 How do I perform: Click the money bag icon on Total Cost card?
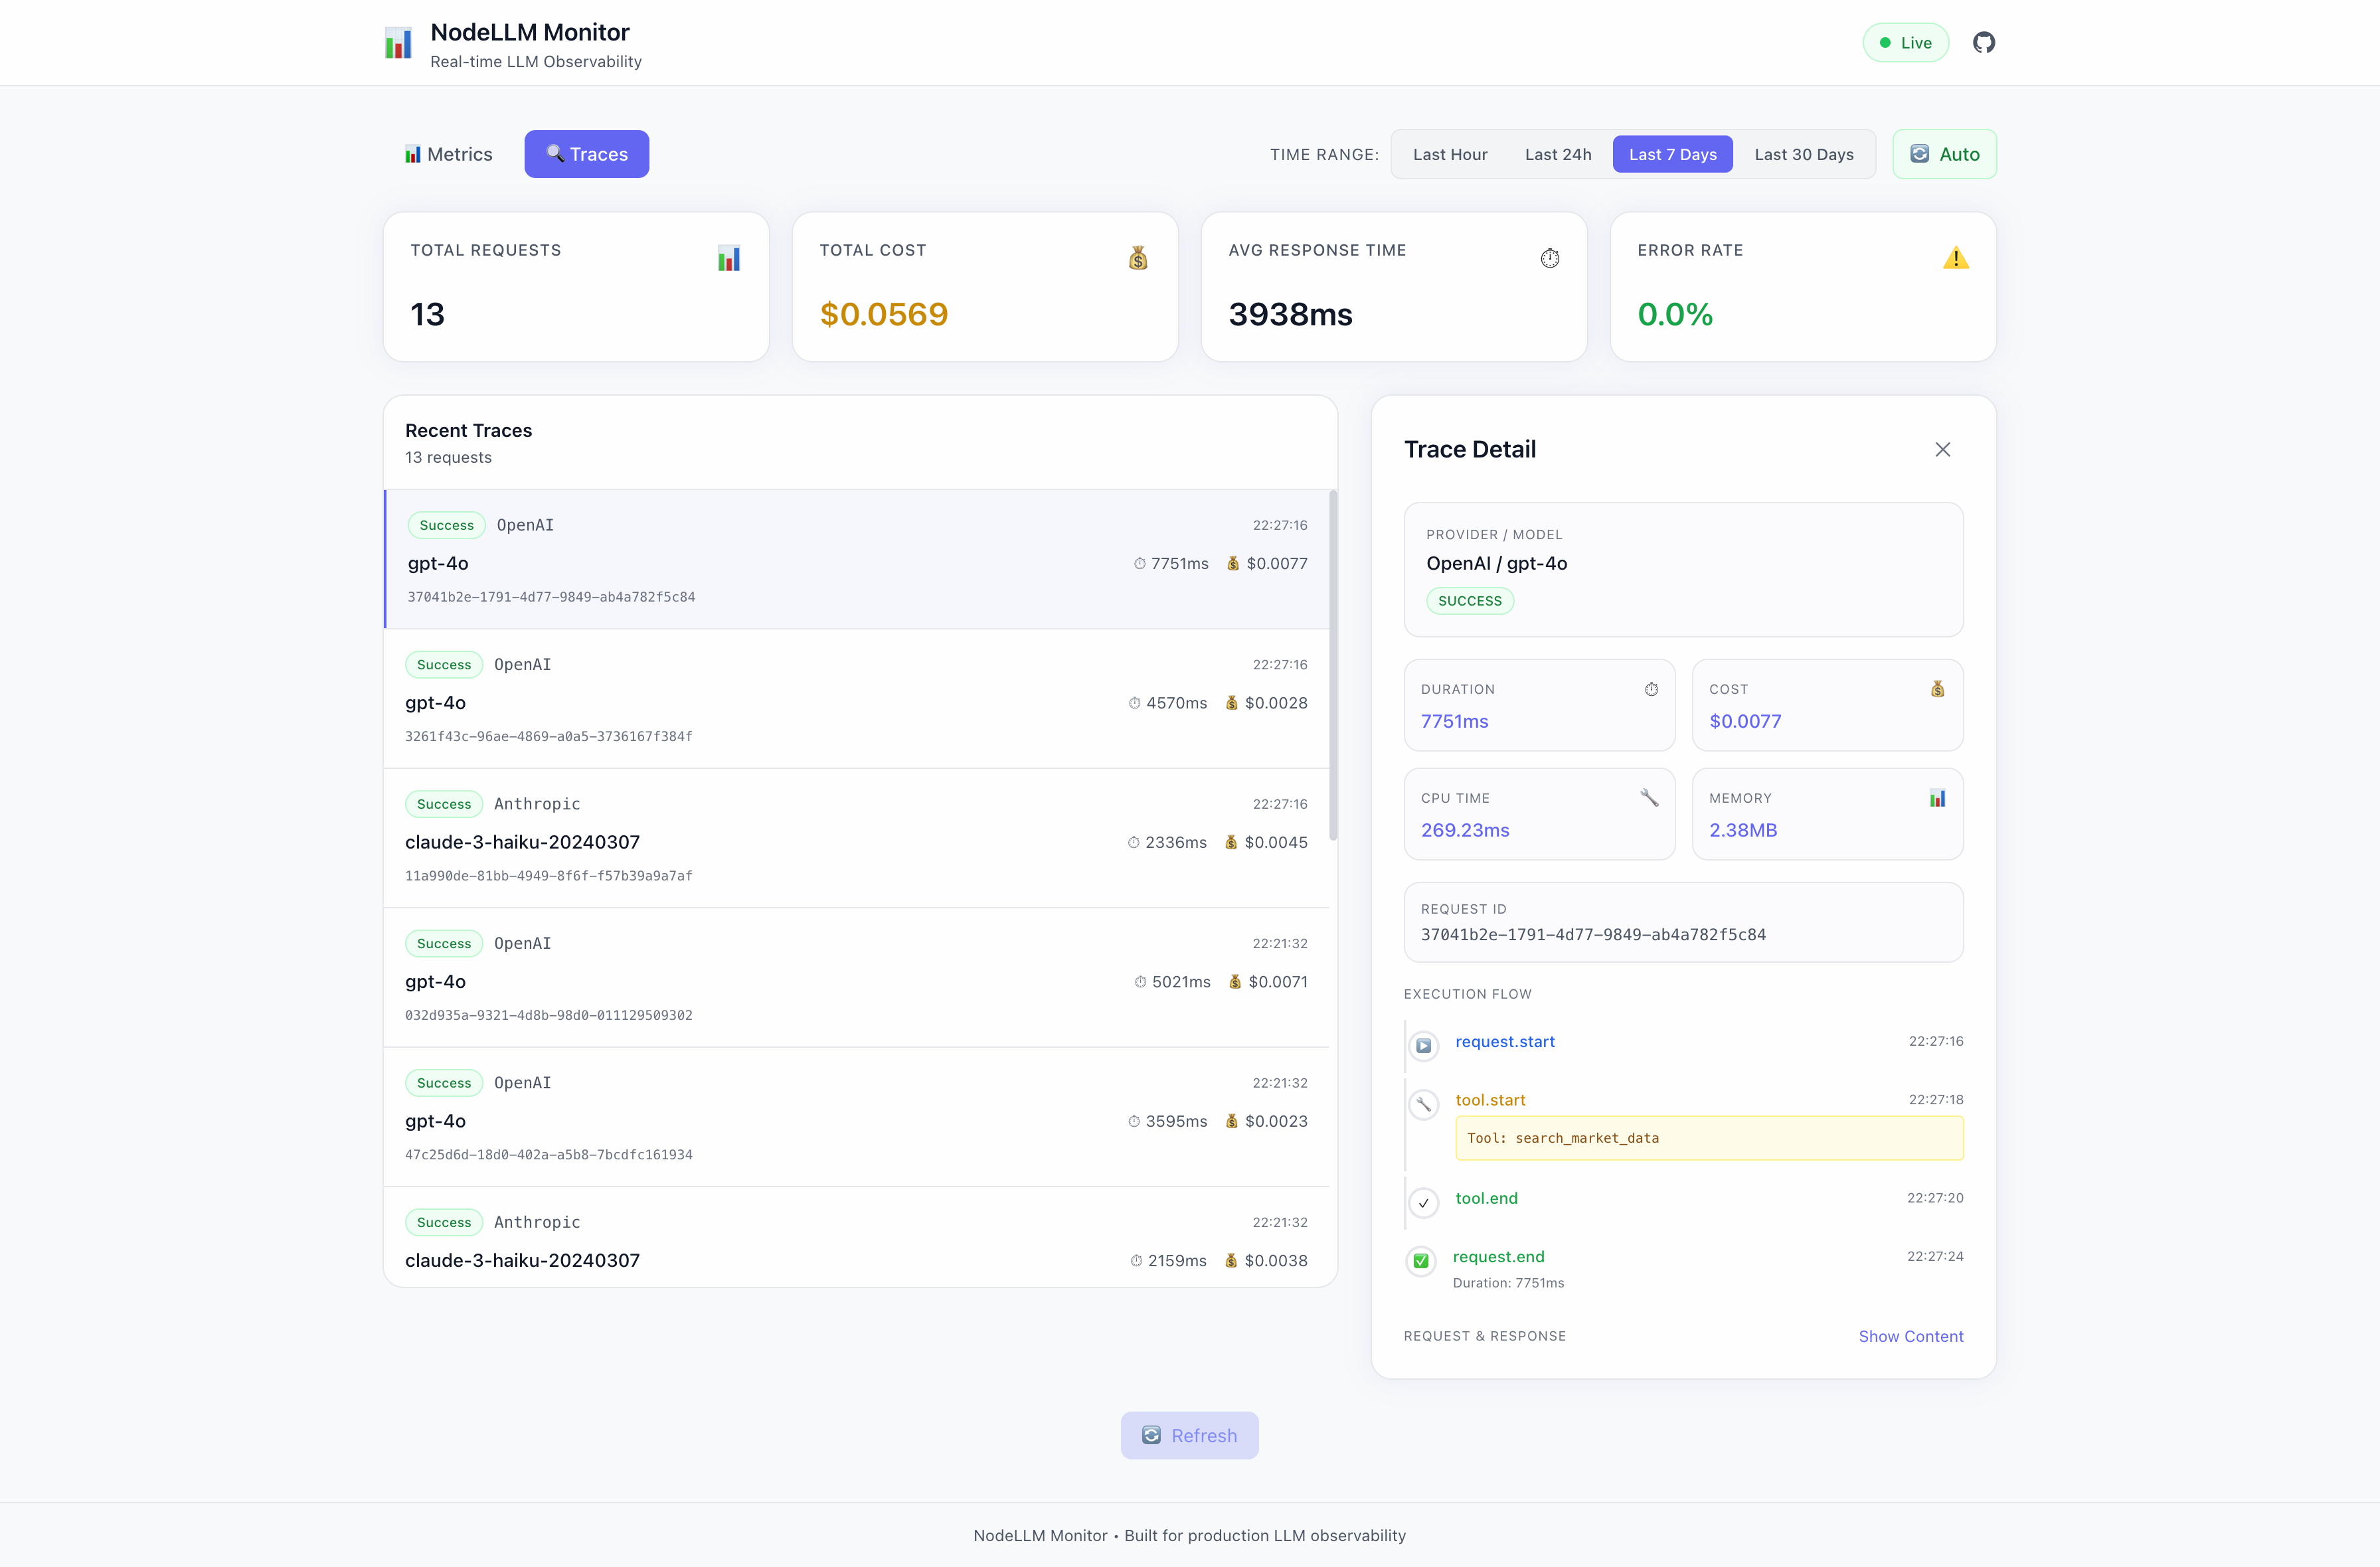pyautogui.click(x=1138, y=258)
